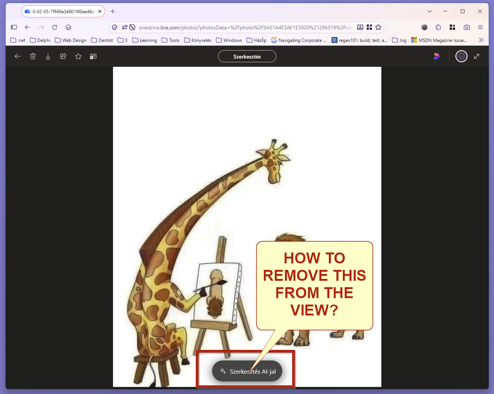Open new tab with plus button

coord(113,11)
